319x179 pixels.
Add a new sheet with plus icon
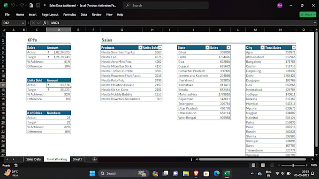(94, 159)
